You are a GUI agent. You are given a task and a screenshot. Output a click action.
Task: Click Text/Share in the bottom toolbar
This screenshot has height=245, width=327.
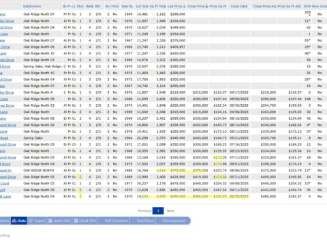click(145, 220)
